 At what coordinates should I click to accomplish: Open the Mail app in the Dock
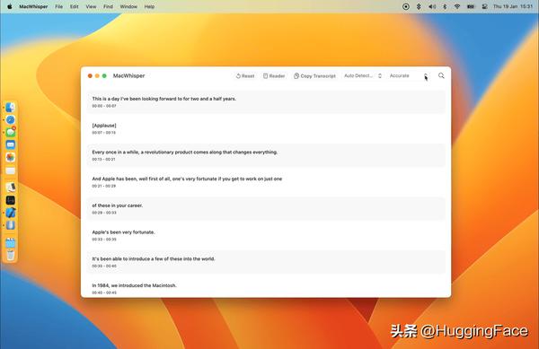coord(10,144)
